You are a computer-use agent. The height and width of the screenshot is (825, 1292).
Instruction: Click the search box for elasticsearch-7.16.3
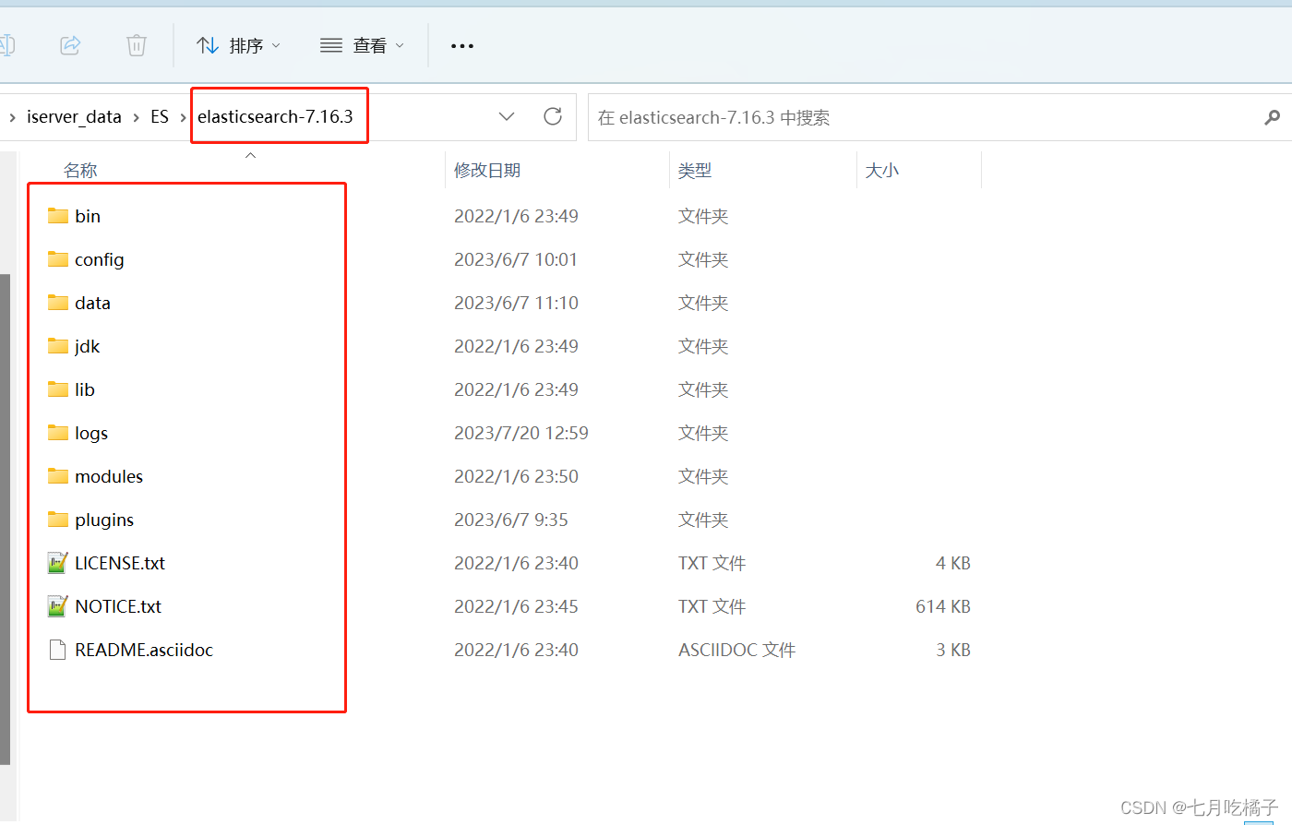pos(939,117)
